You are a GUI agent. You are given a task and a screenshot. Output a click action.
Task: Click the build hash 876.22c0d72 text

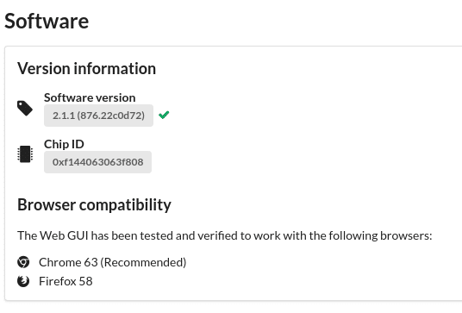click(x=111, y=116)
